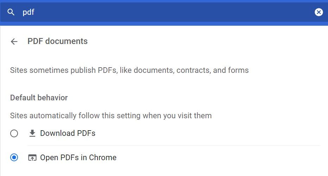Click the "Default behavior" section heading
Image resolution: width=328 pixels, height=176 pixels.
point(39,98)
